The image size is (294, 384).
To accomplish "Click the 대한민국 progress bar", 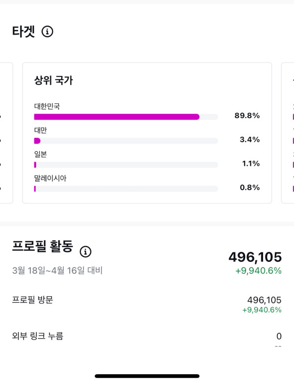I will (x=126, y=117).
